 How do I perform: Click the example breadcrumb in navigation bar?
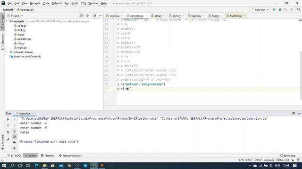[x=8, y=9]
